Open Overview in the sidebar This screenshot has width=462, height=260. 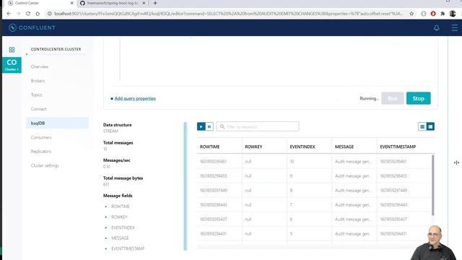tap(40, 66)
